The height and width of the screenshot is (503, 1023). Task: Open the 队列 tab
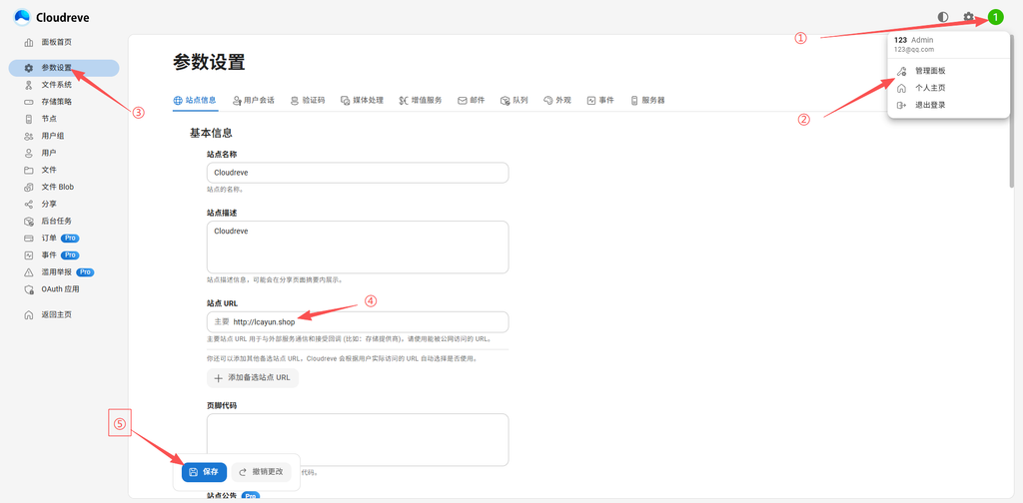(514, 101)
